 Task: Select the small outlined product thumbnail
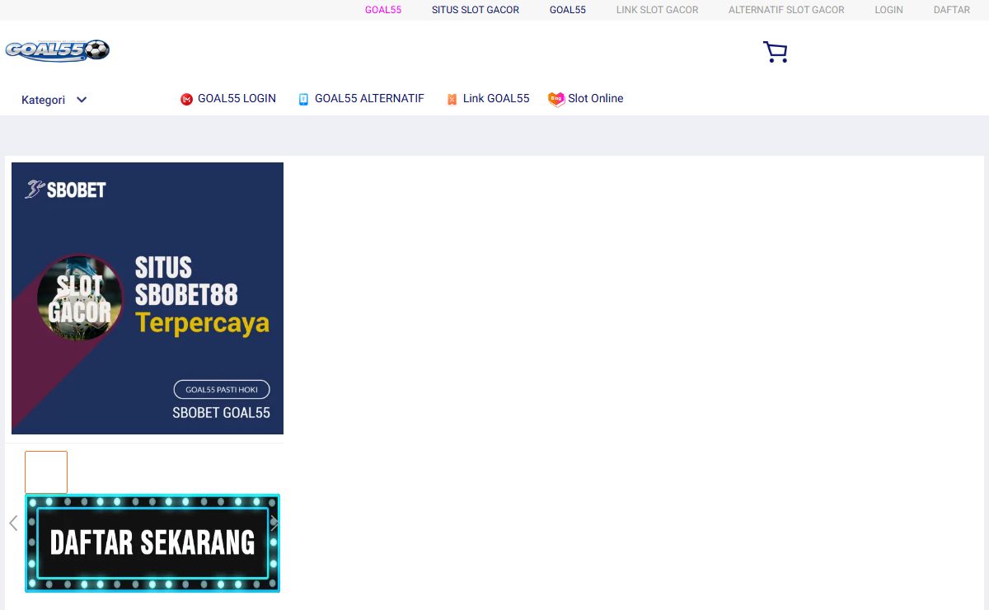coord(46,472)
